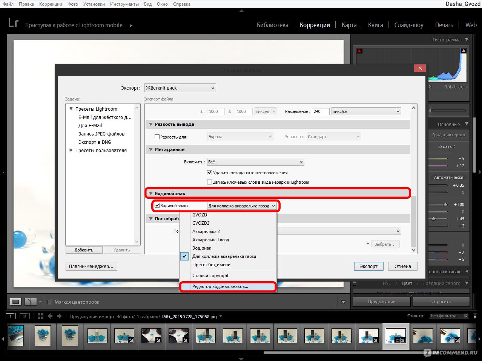
Task: Select the Старый copyright watermark preset
Action: pos(228,276)
